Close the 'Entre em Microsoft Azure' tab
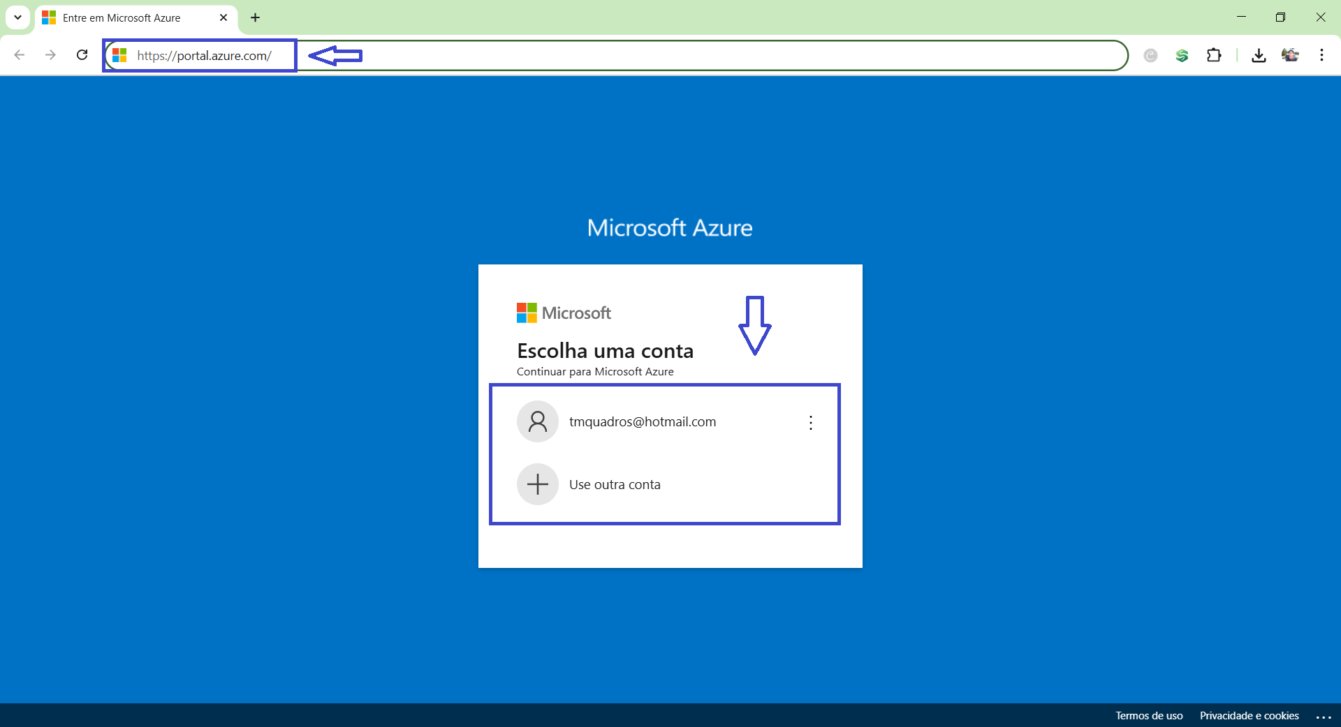 pyautogui.click(x=223, y=17)
